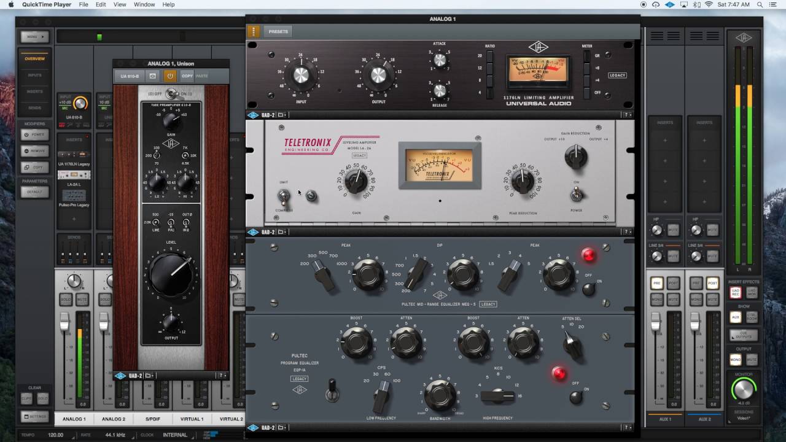Toggle the 610-B OFF/ON power switch
Image resolution: width=786 pixels, height=442 pixels.
pos(171,94)
